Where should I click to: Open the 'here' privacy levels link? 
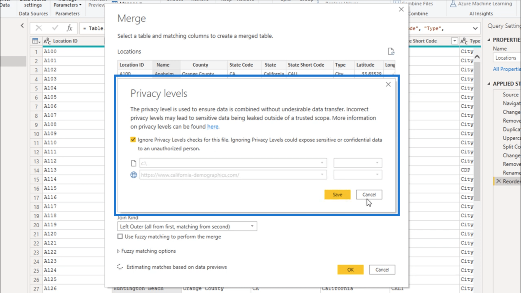click(x=213, y=127)
